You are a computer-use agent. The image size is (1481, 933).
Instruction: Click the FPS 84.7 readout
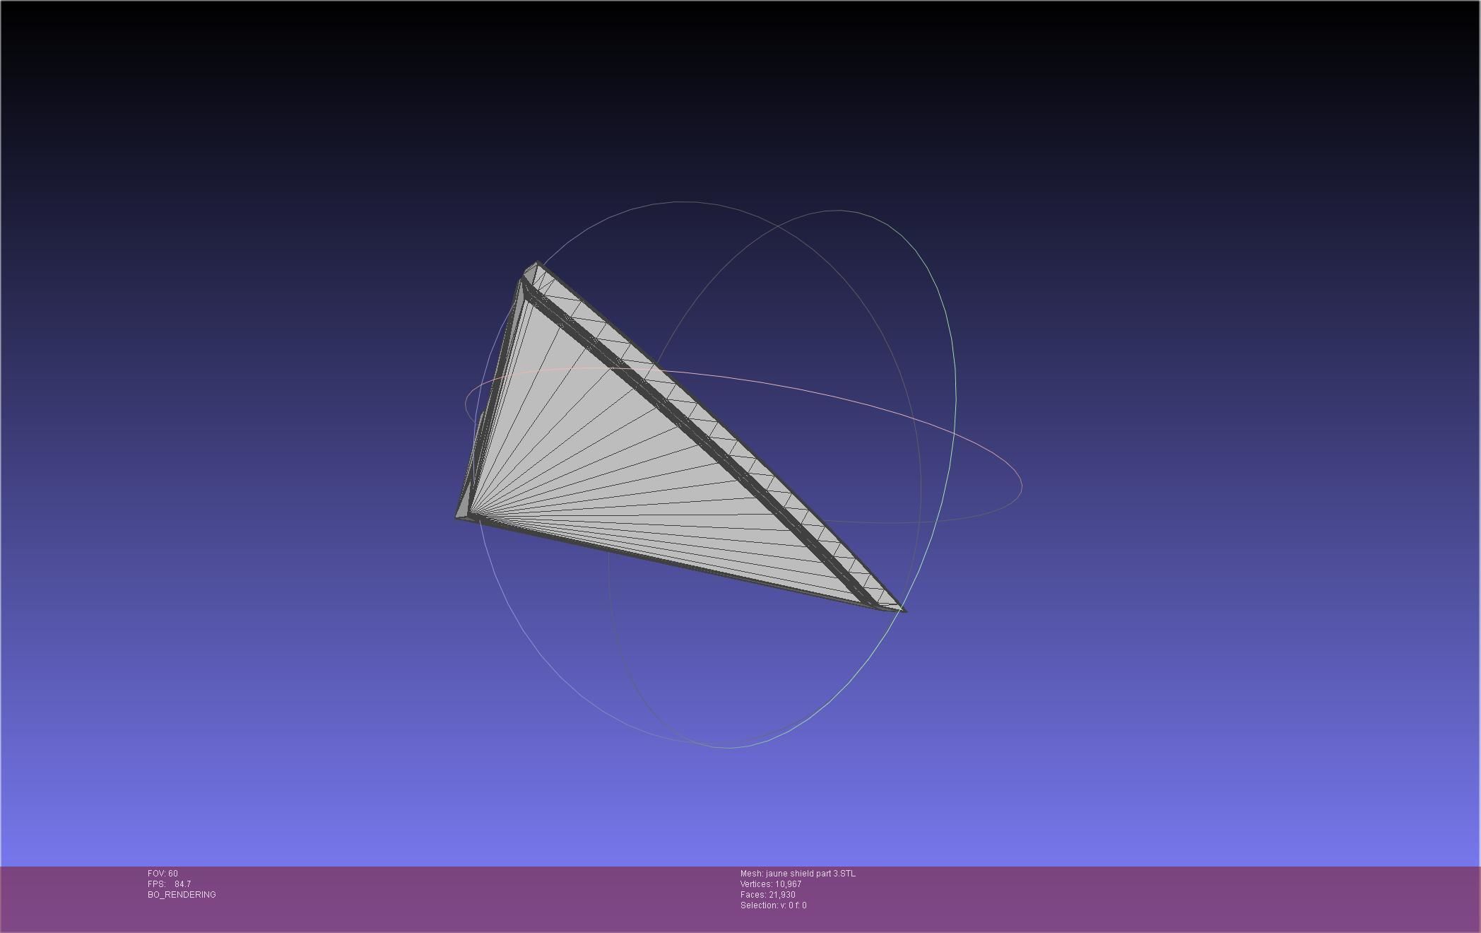(170, 884)
